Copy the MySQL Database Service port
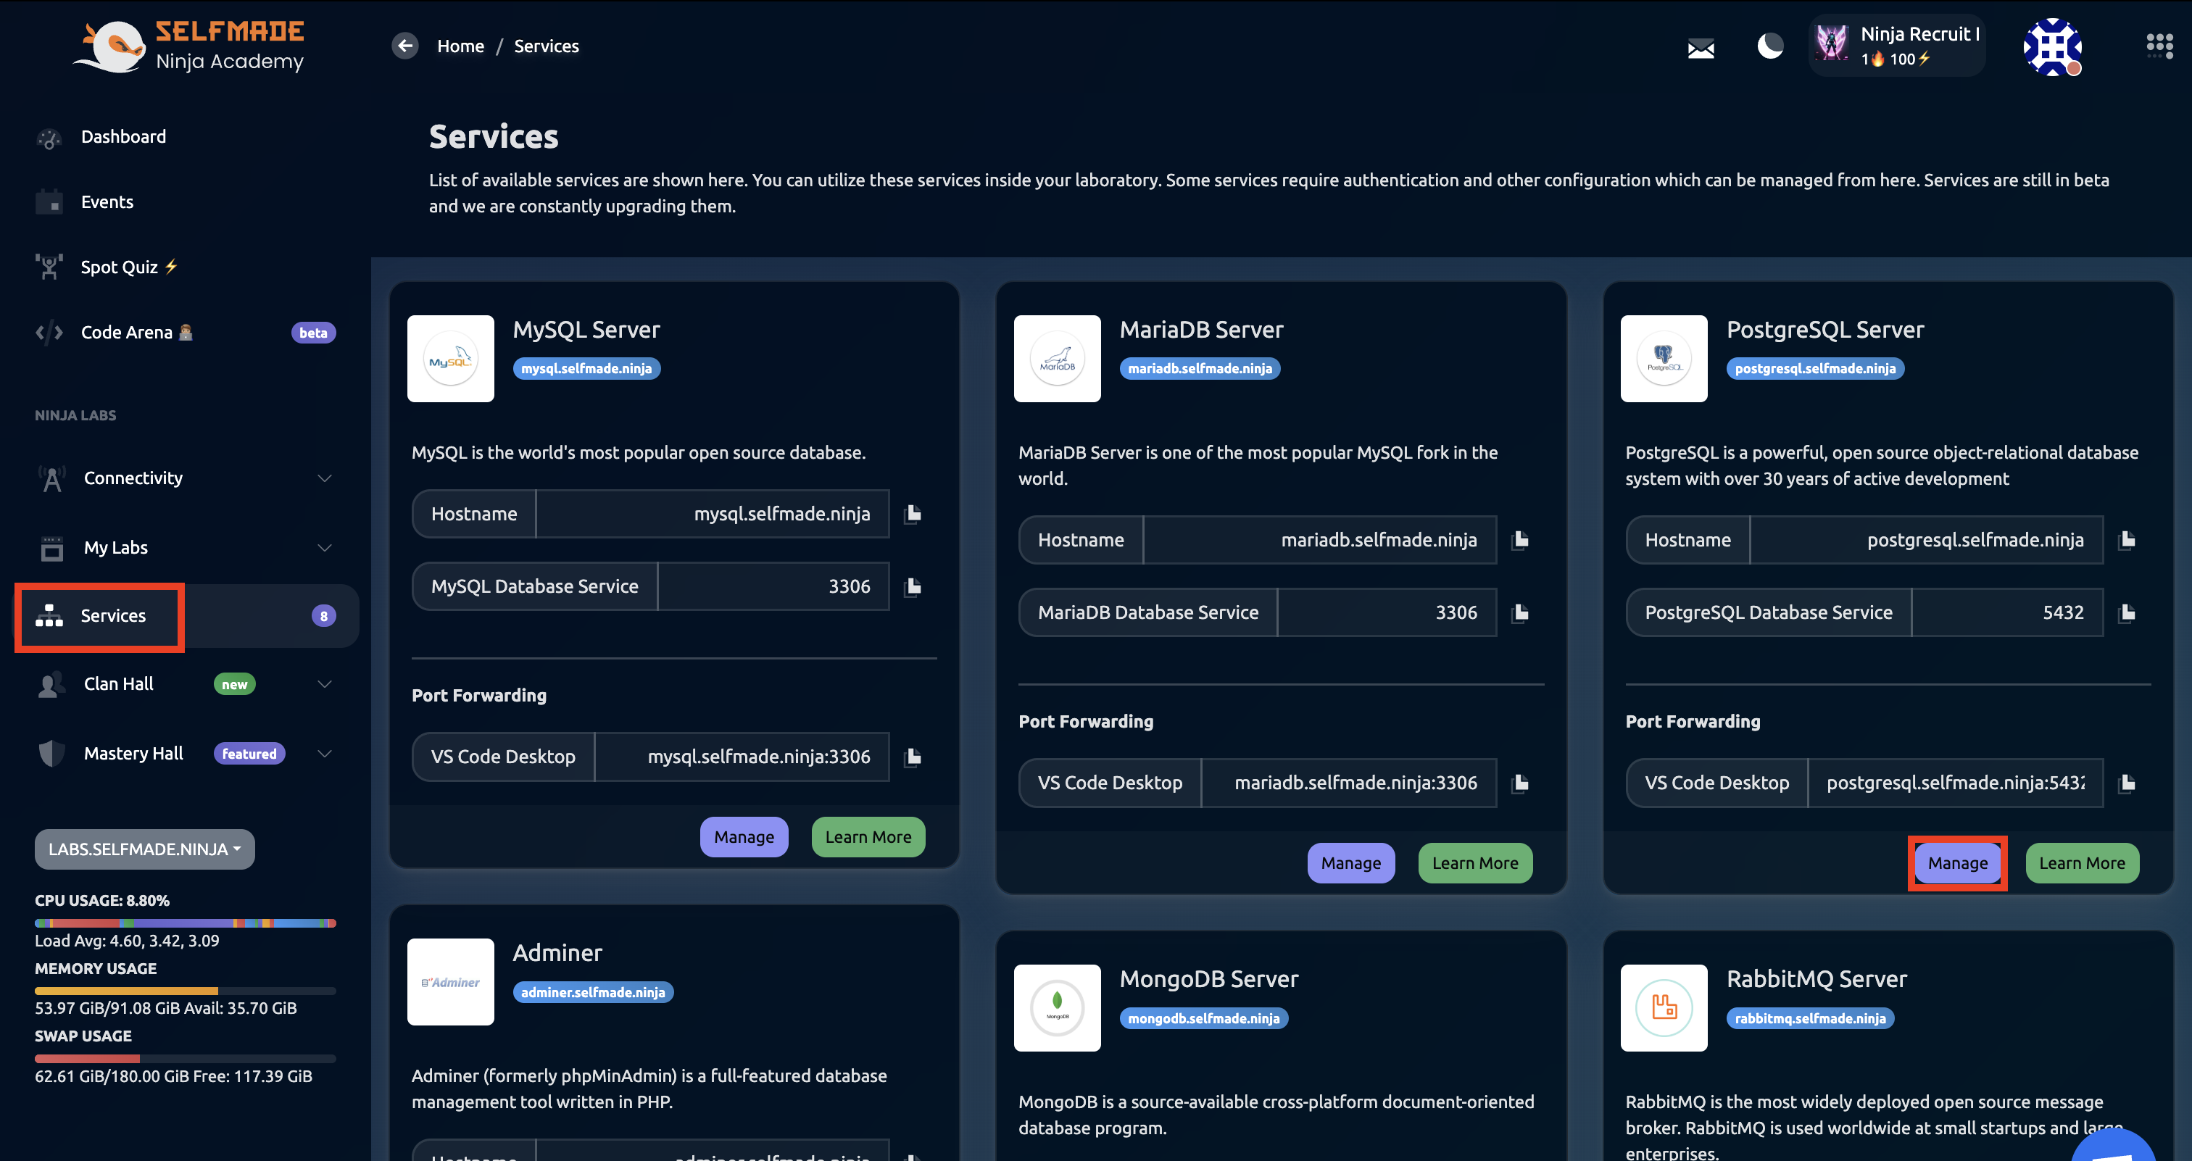This screenshot has width=2192, height=1161. tap(912, 587)
